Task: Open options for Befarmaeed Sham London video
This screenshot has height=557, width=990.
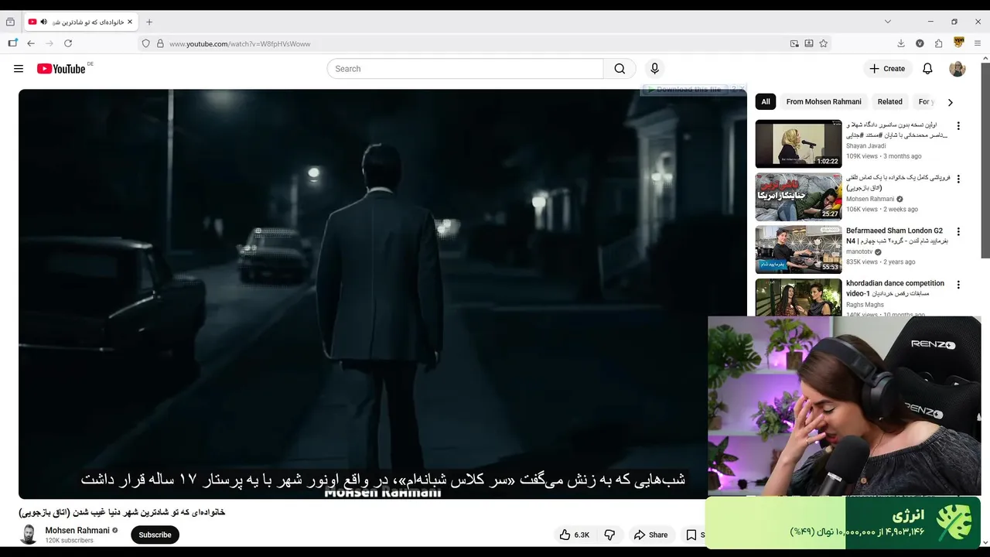Action: (958, 231)
